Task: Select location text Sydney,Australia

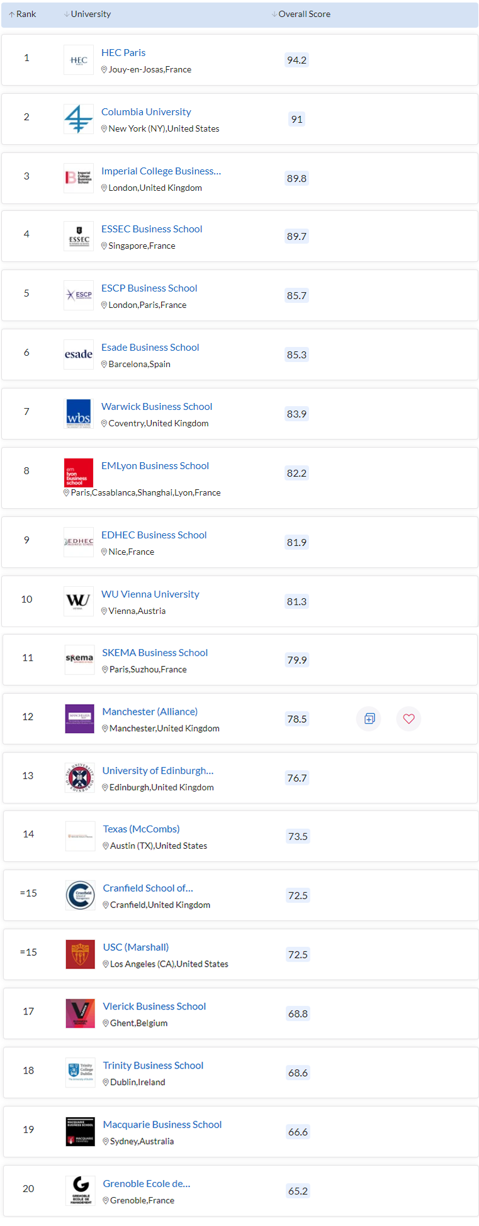Action: [x=142, y=1142]
